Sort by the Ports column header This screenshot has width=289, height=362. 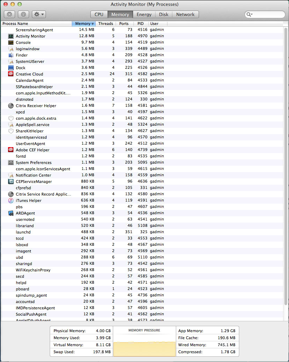point(125,24)
